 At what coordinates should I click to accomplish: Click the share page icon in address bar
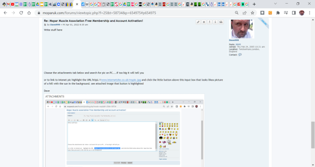coord(245,13)
